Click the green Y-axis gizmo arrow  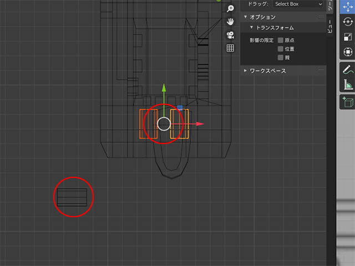(164, 88)
